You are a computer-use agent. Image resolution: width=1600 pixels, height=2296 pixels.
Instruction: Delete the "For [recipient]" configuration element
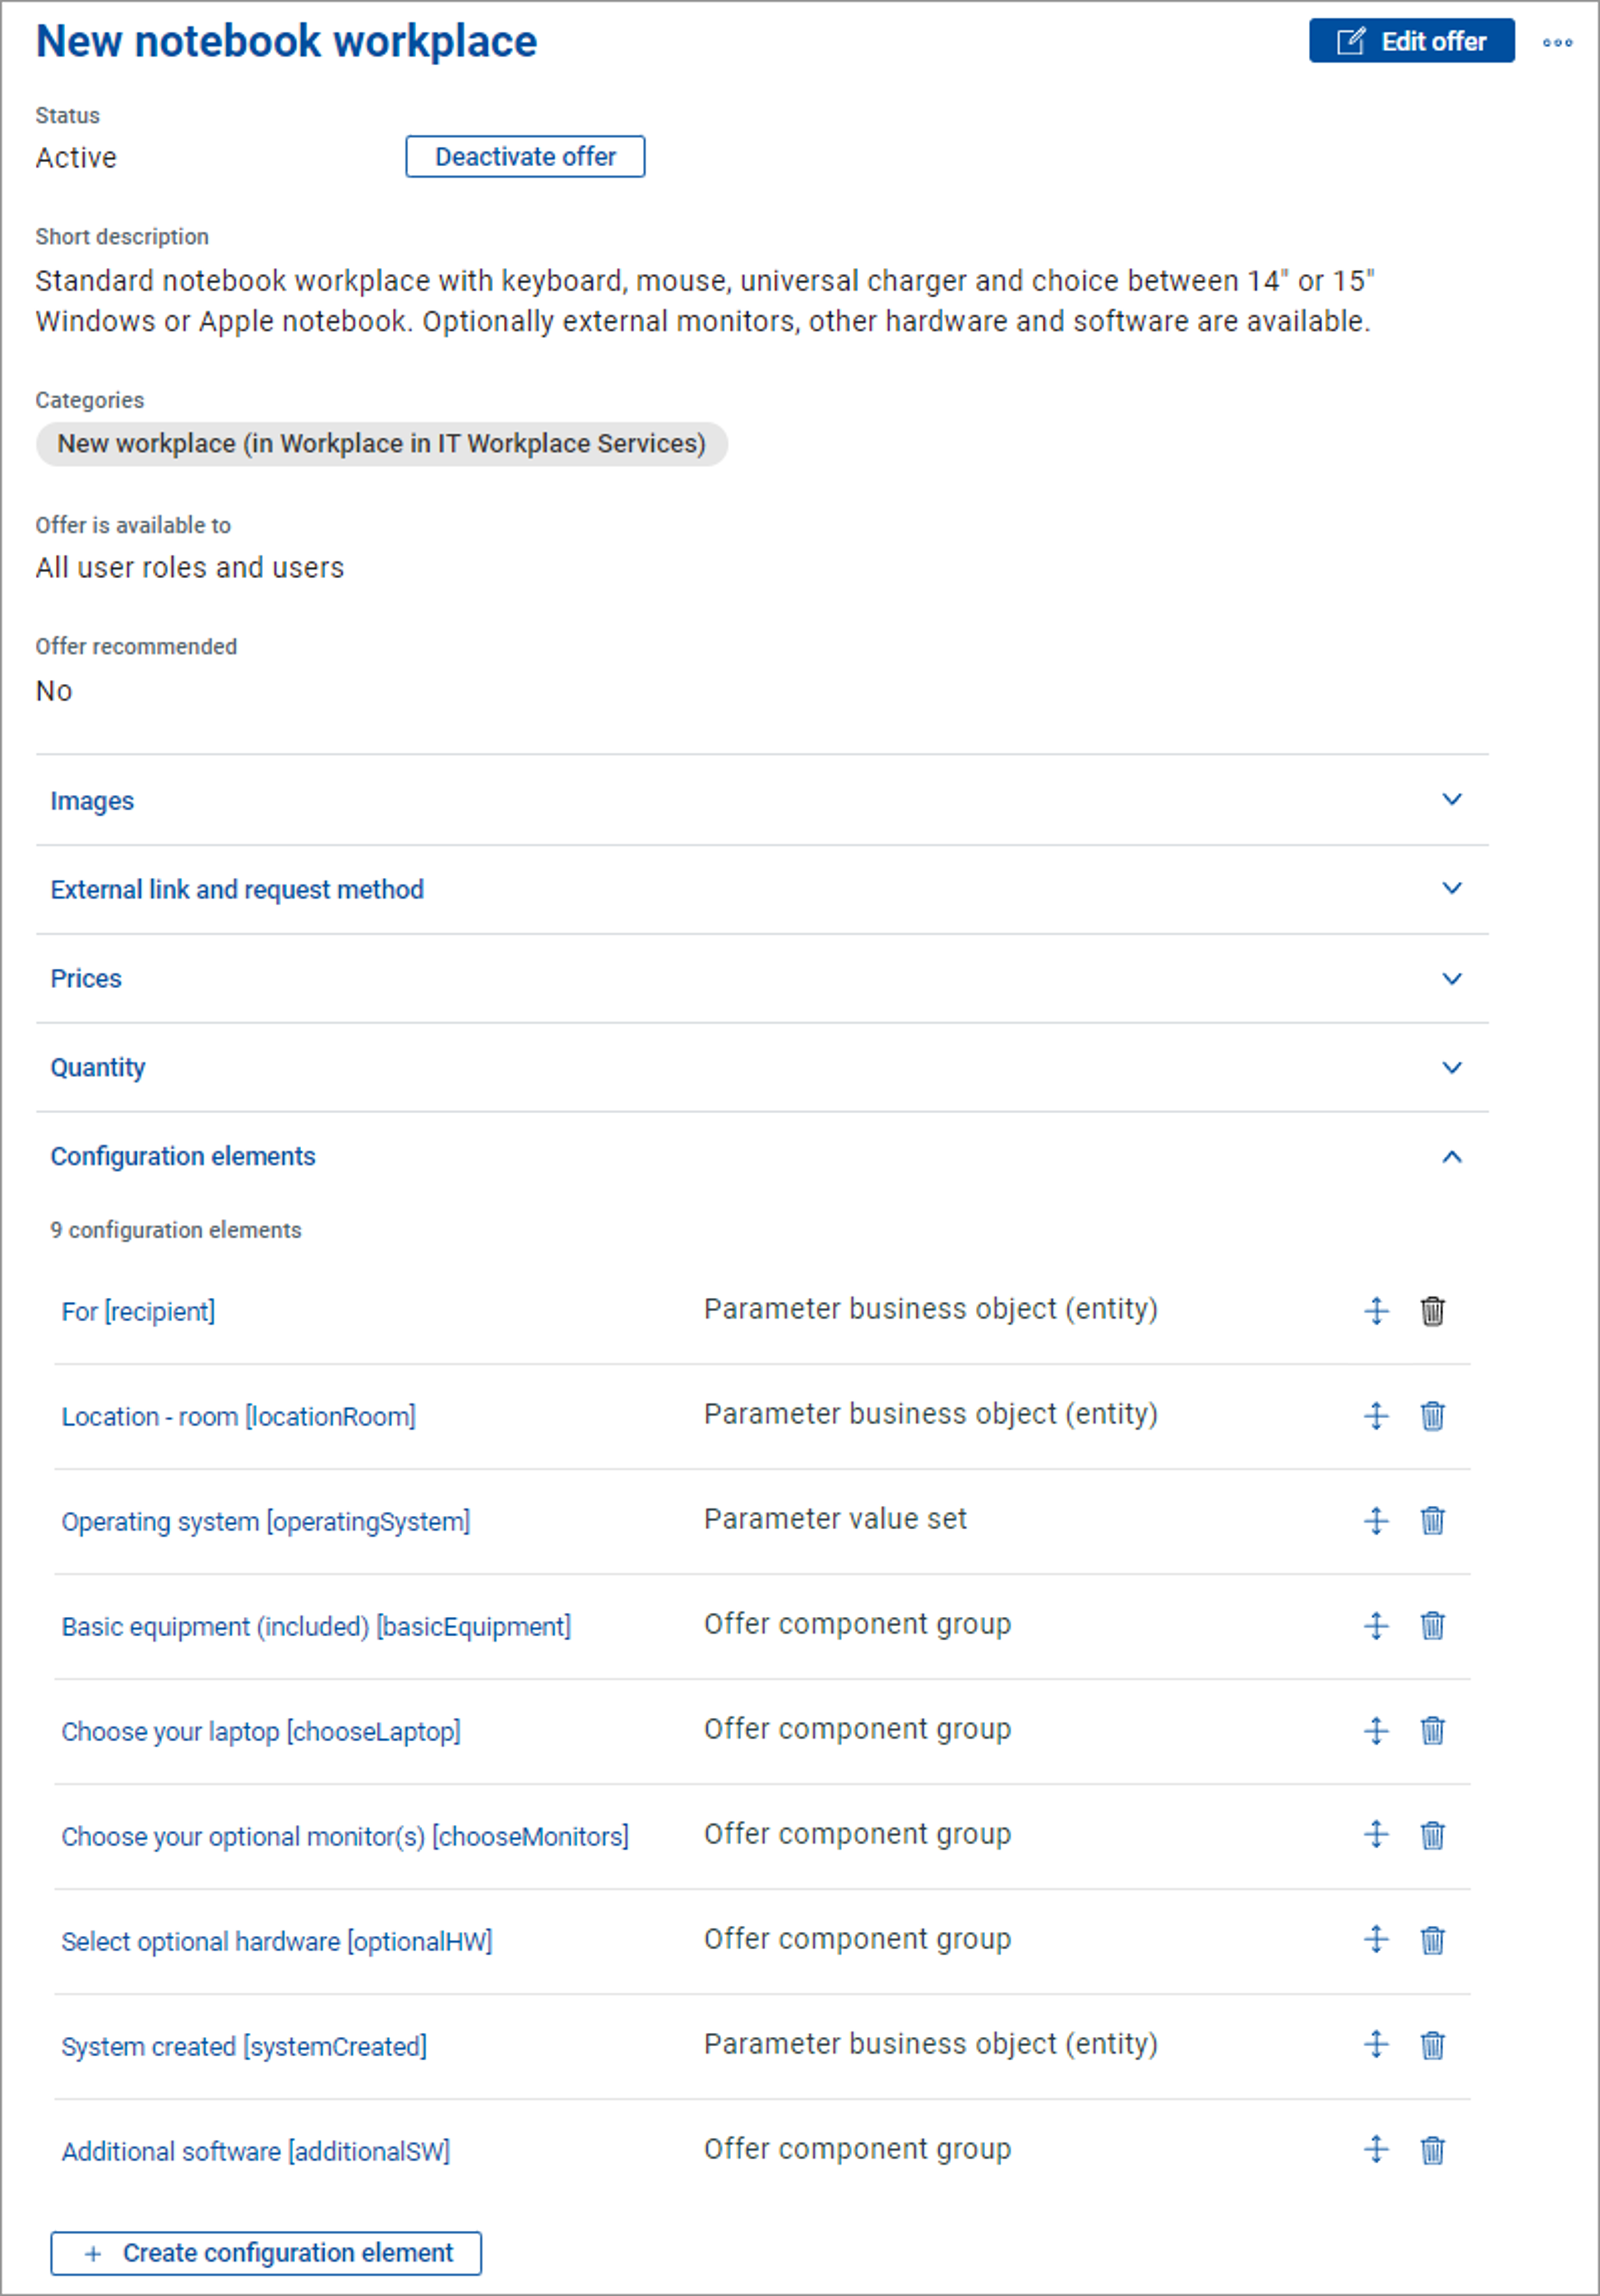coord(1432,1311)
